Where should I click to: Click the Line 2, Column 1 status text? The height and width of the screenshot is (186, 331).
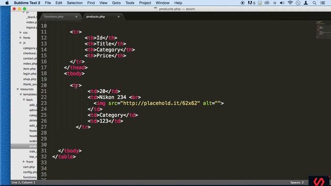click(23, 182)
